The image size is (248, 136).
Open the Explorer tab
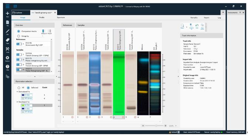pyautogui.click(x=21, y=13)
